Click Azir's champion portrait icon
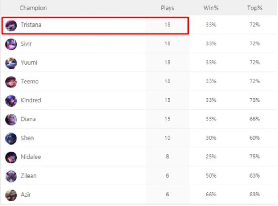Image resolution: width=278 pixels, height=206 pixels. 11,195
